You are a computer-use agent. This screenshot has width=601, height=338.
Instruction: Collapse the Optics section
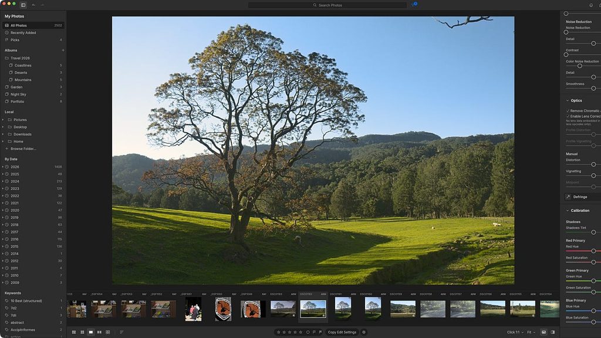[568, 100]
